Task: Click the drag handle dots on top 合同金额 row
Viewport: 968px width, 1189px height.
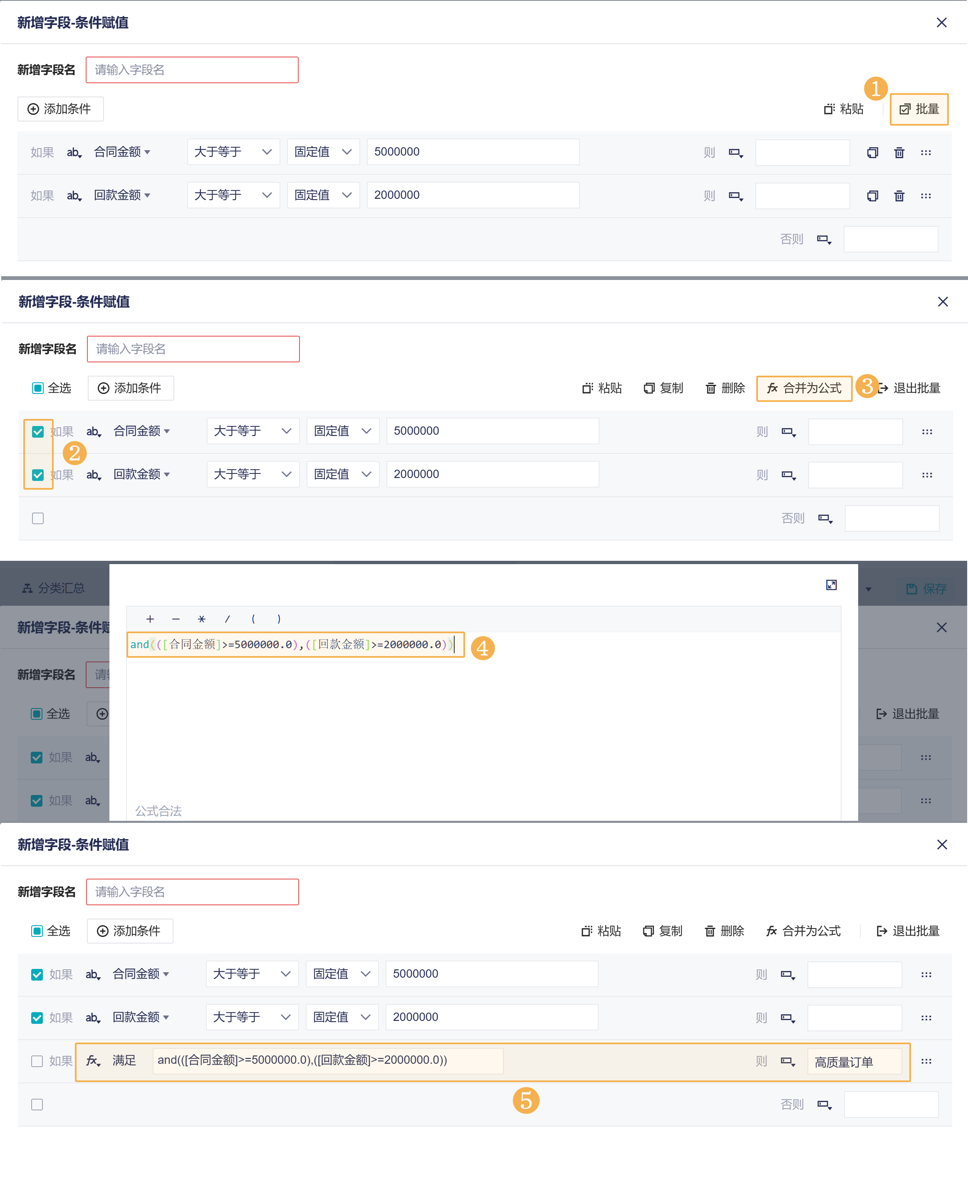Action: 926,153
